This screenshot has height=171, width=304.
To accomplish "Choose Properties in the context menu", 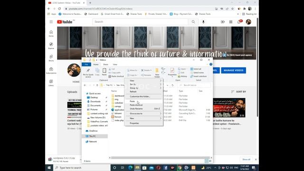I will coord(143,123).
